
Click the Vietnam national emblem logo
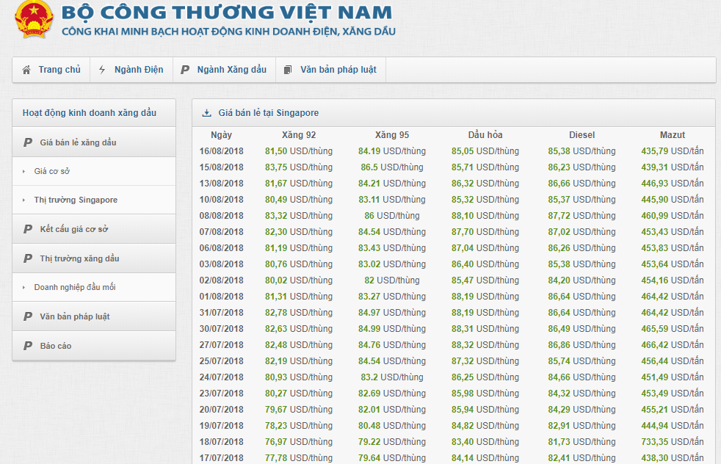click(x=34, y=19)
